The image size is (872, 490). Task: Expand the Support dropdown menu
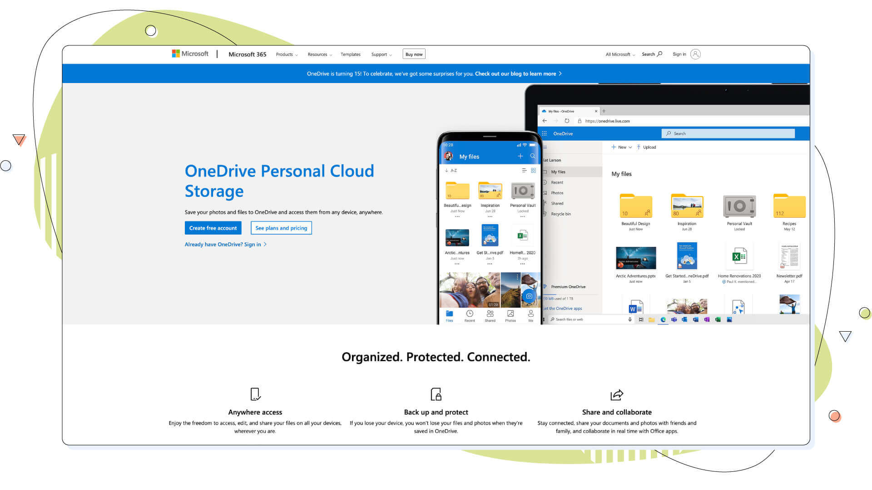click(x=381, y=54)
